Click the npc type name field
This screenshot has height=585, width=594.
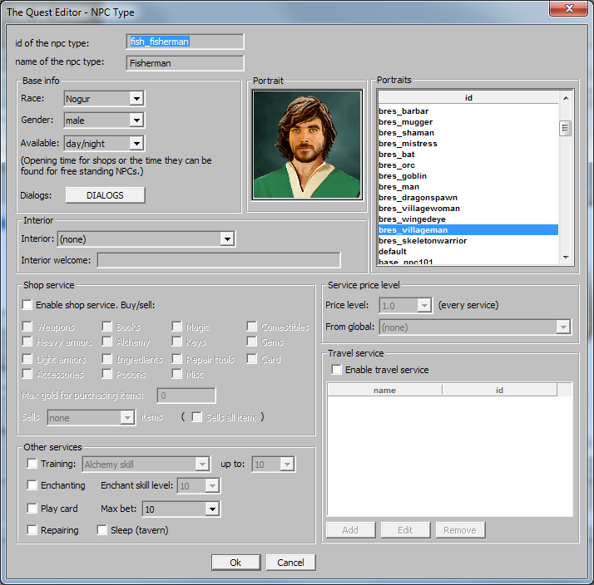[x=185, y=63]
